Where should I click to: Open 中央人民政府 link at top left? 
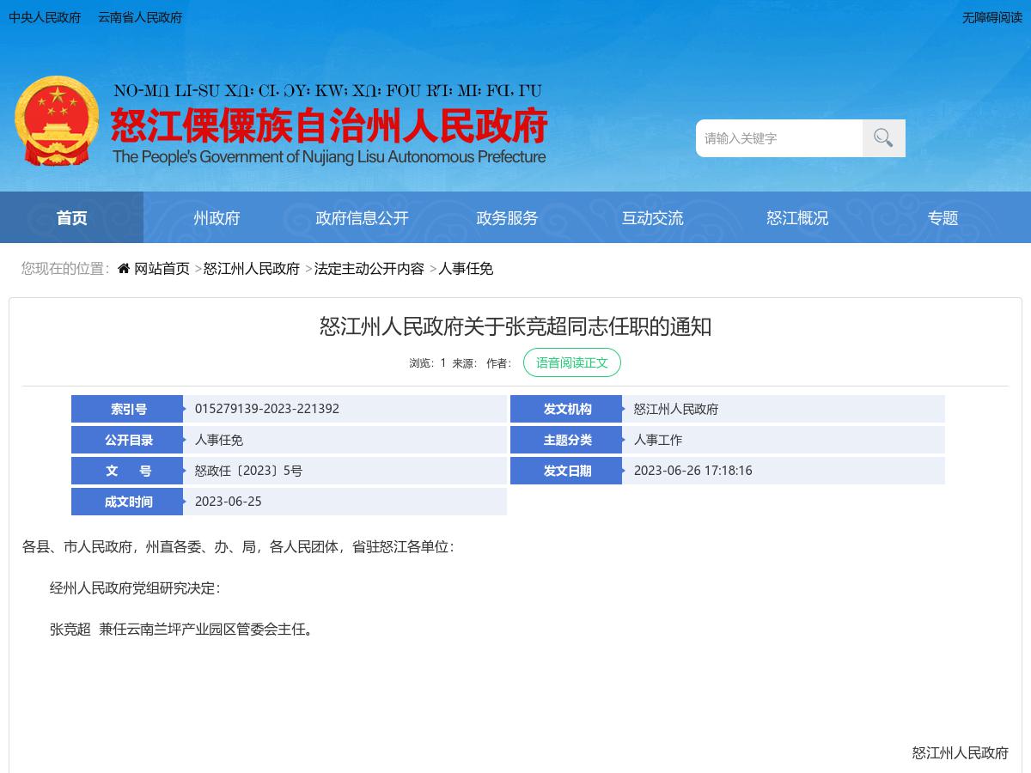click(45, 17)
